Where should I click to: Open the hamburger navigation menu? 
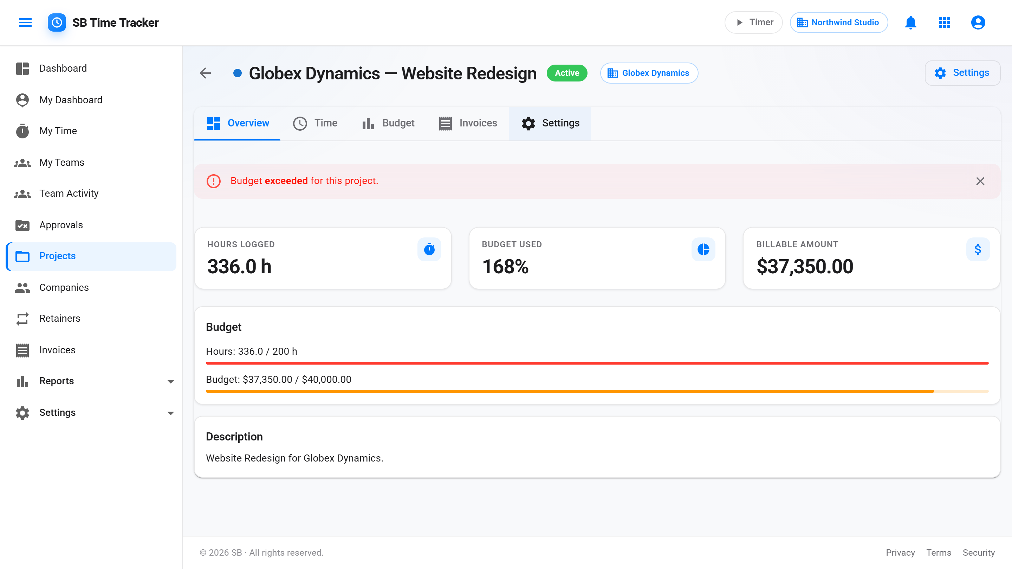[25, 22]
